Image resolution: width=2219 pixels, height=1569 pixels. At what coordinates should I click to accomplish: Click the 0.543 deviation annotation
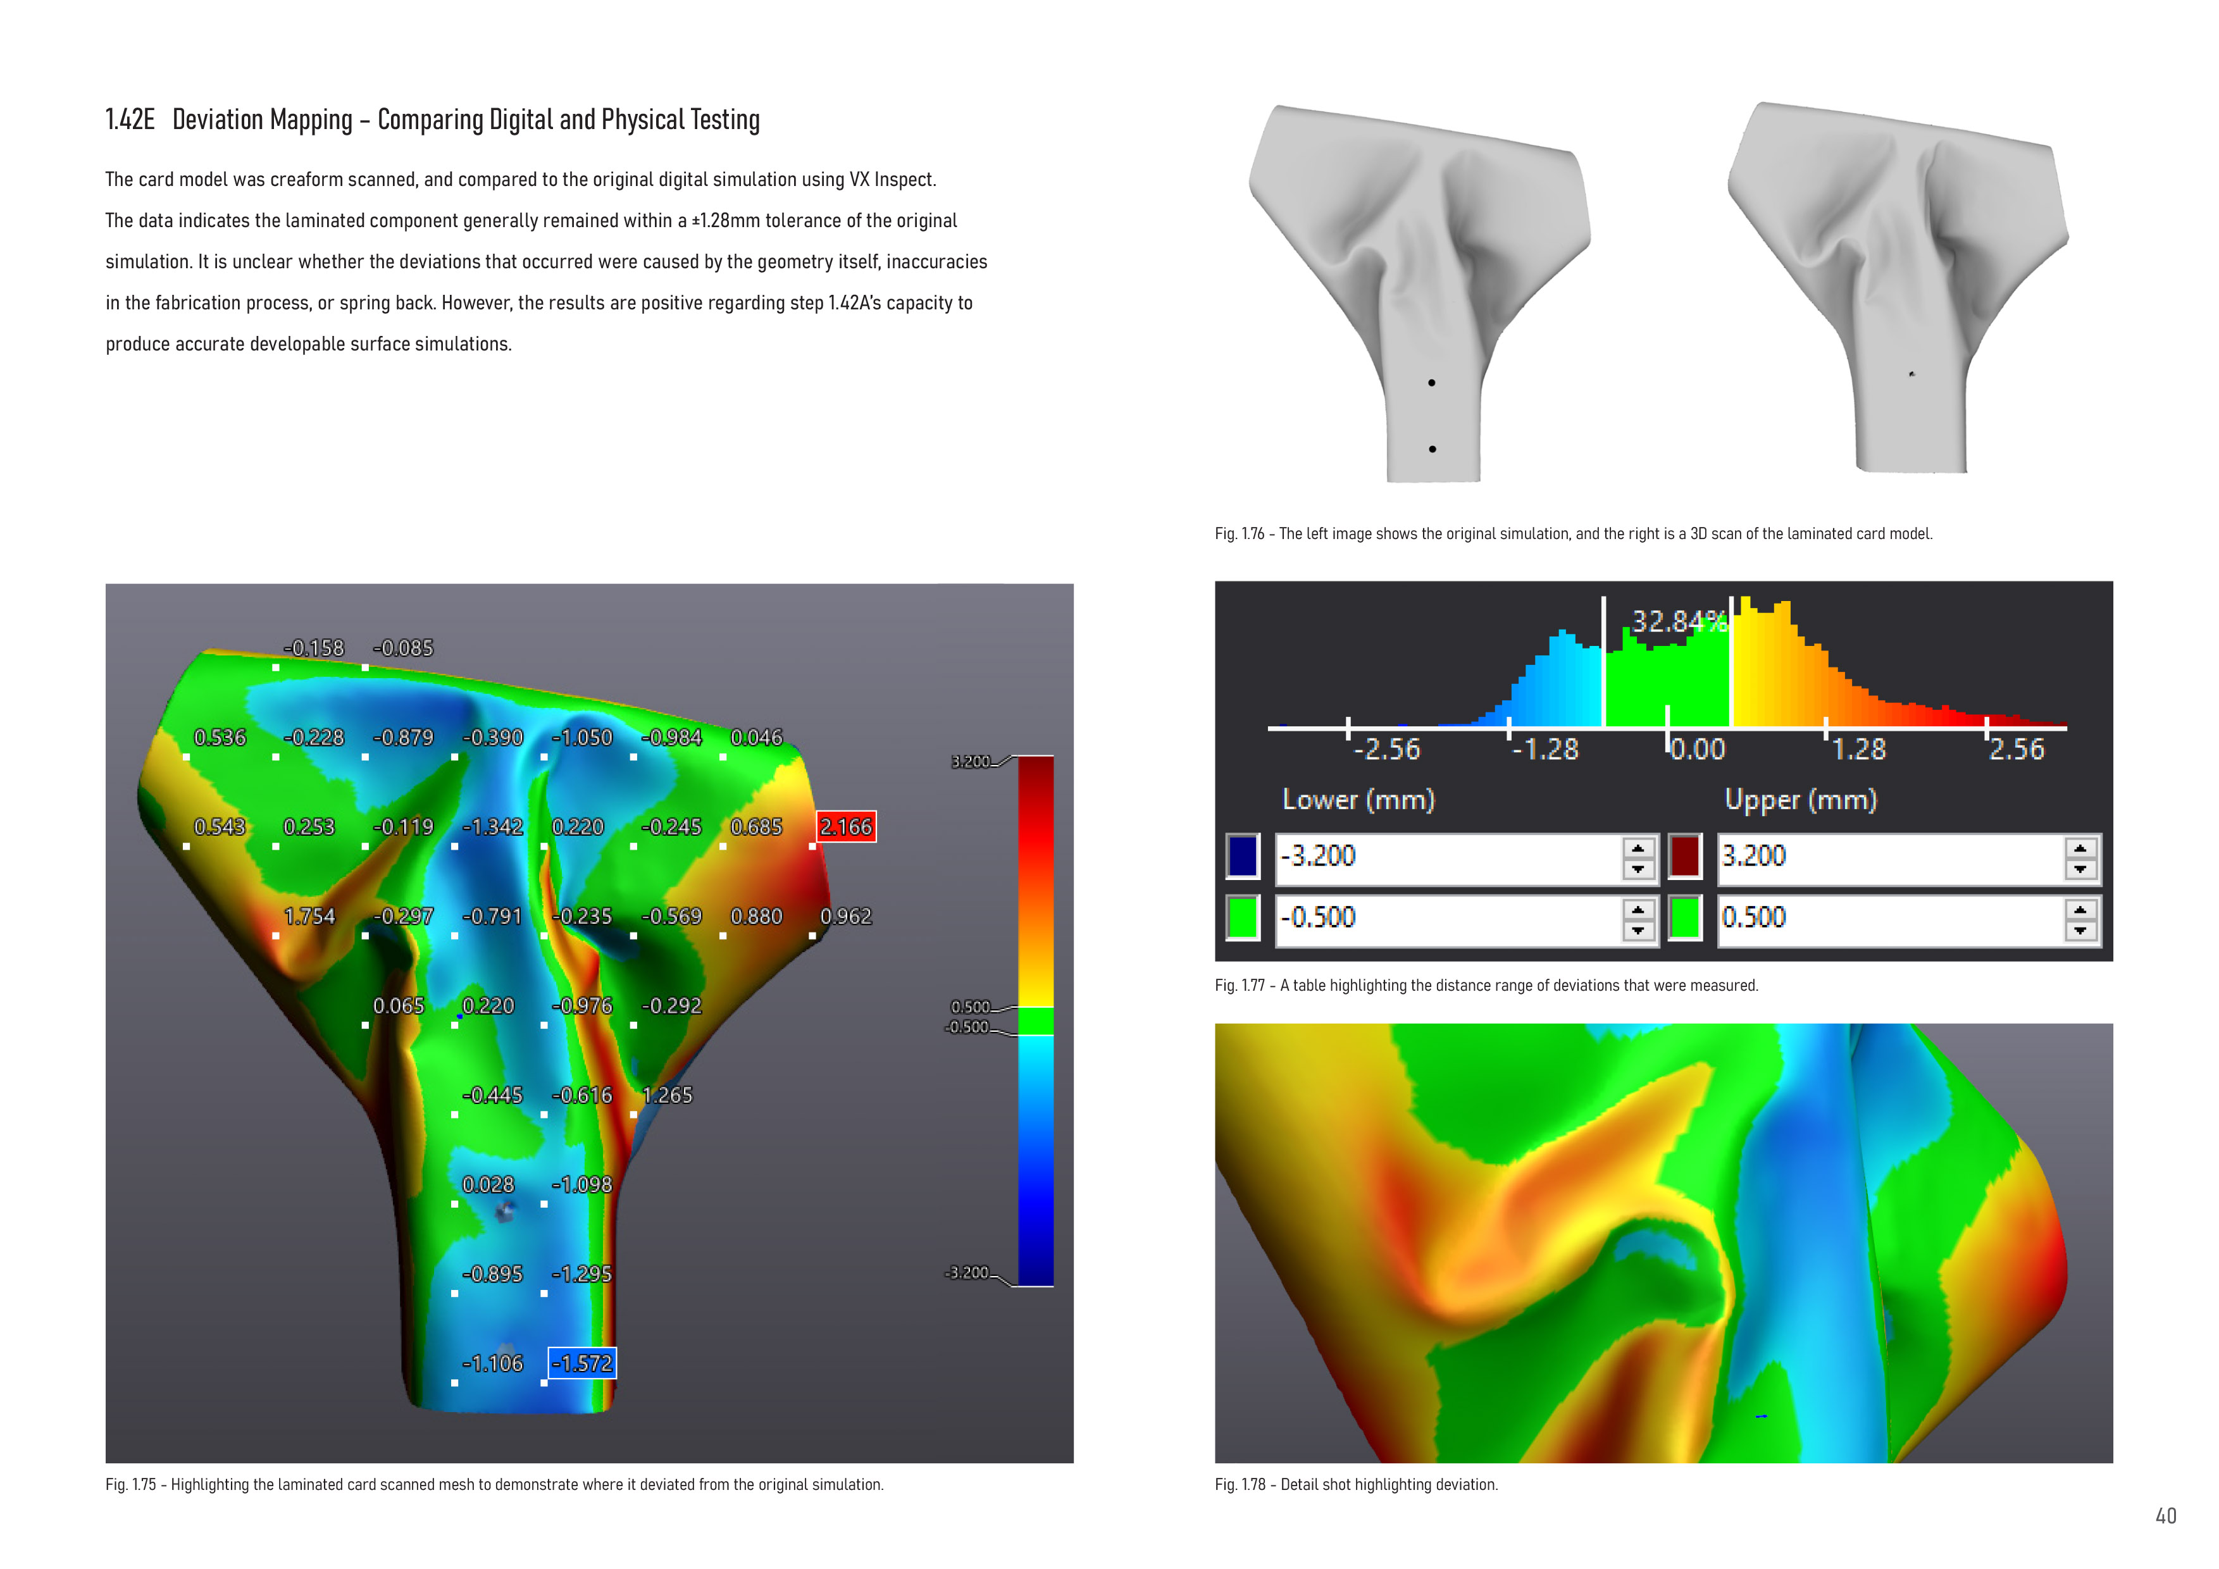[220, 827]
